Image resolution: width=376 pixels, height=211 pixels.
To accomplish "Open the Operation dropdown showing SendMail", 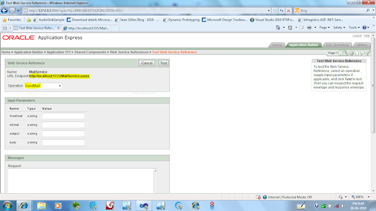I will [43, 86].
